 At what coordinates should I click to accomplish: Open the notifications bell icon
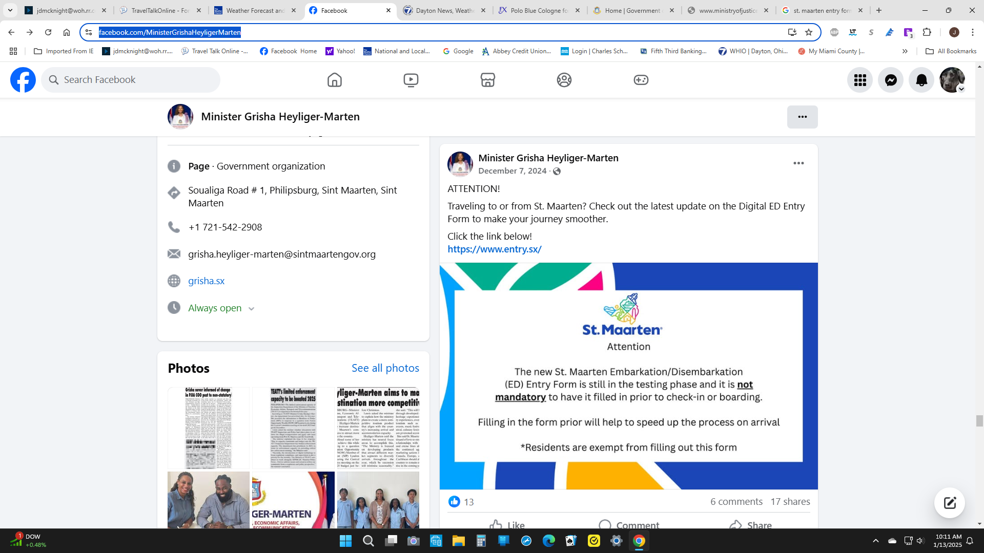coord(921,80)
